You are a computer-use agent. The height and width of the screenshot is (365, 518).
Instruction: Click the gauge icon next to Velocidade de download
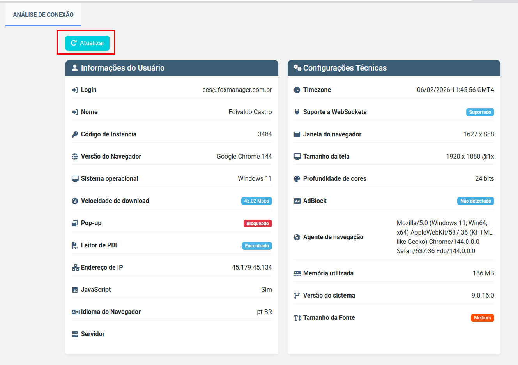(x=75, y=201)
